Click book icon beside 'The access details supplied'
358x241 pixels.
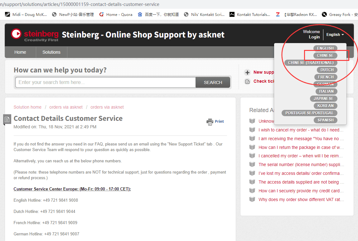252,182
